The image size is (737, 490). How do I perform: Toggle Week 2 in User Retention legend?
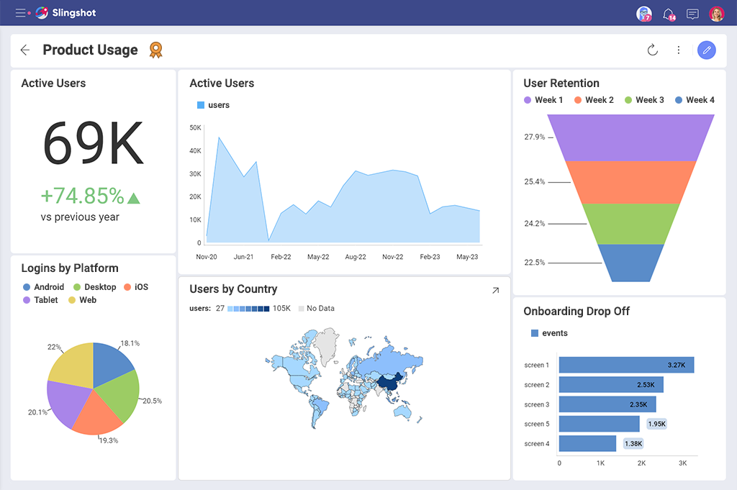[x=594, y=99]
